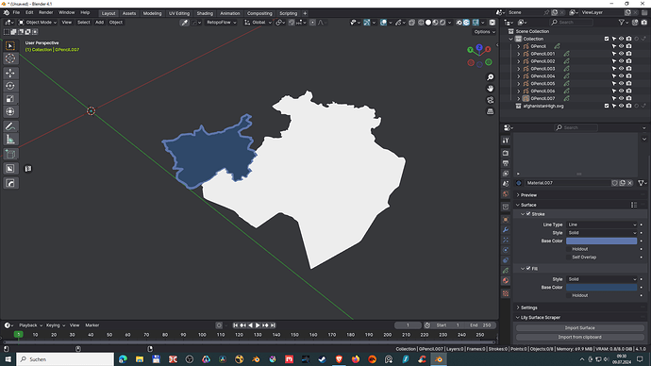Open the Render menu
Screen dimensions: 651x366
coord(45,13)
